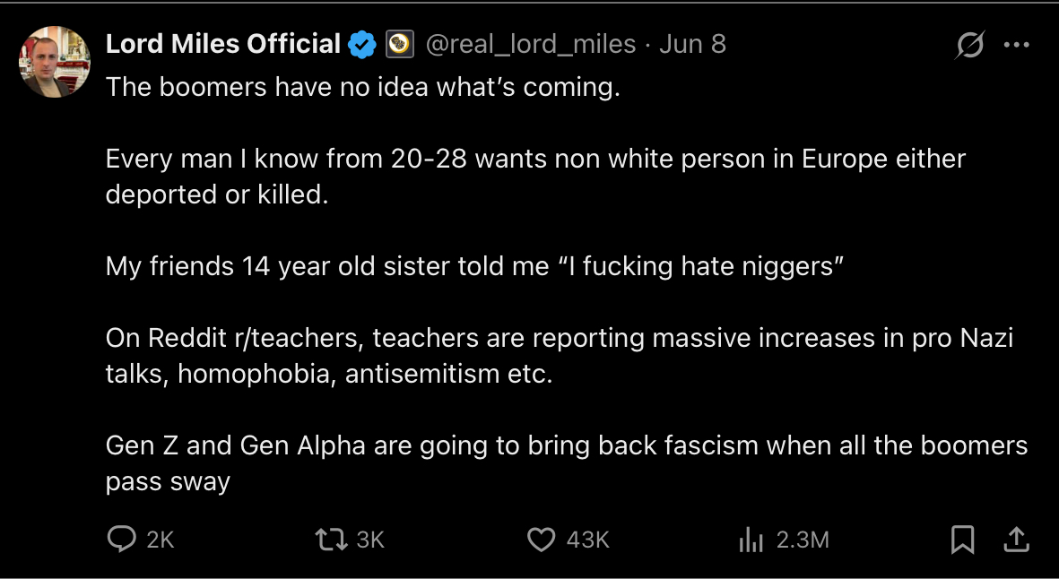Visit the @real_lord_miles handle link
Viewport: 1059px width, 579px height.
point(531,45)
